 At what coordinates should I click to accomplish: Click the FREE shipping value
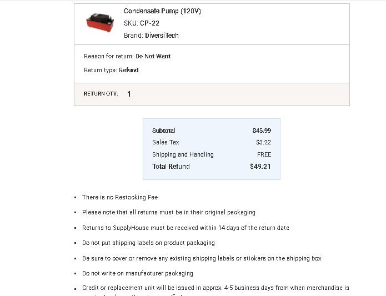(x=264, y=154)
